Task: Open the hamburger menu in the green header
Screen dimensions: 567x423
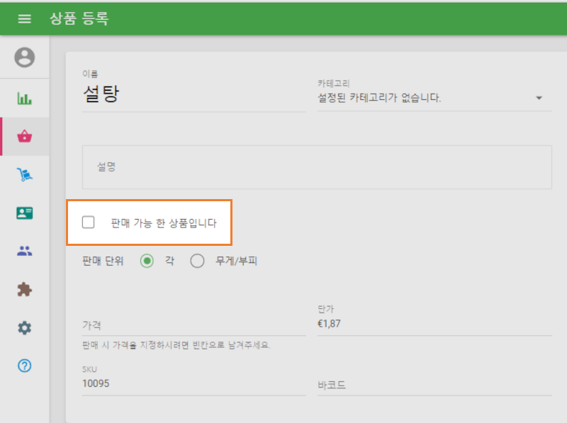Action: point(24,18)
